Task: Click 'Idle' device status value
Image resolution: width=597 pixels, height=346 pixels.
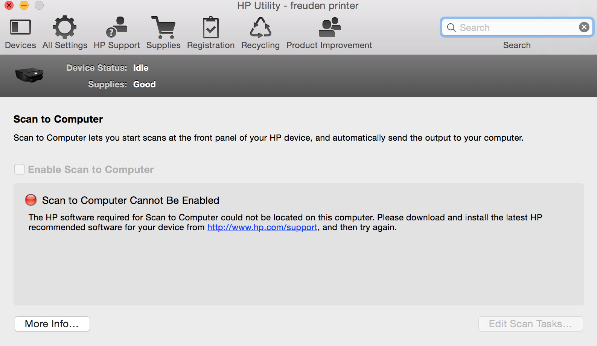Action: 141,68
